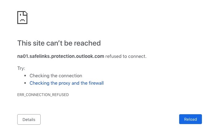Click the 'refused to connect.' message text
Image resolution: width=209 pixels, height=137 pixels.
tap(126, 56)
